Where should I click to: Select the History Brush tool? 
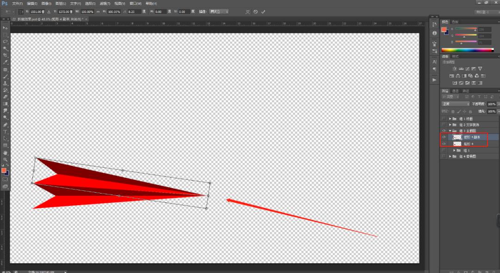(5, 91)
